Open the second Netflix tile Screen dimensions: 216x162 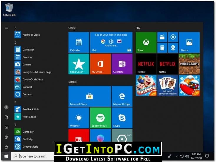pyautogui.click(x=168, y=64)
